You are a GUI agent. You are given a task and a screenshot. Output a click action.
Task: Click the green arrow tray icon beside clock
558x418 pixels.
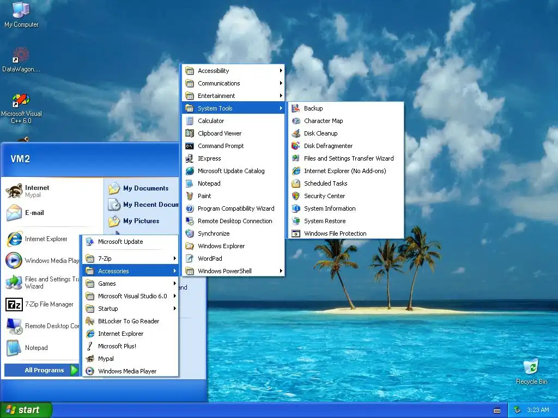[518, 410]
